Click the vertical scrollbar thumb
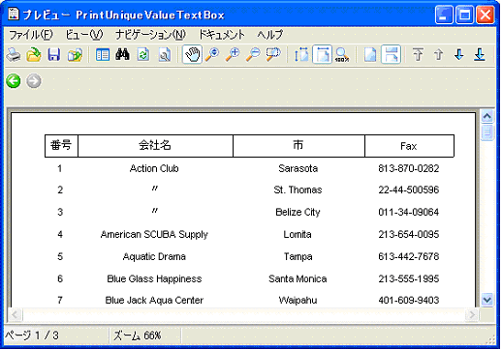Screen dimensions: 502x350 click(x=487, y=132)
